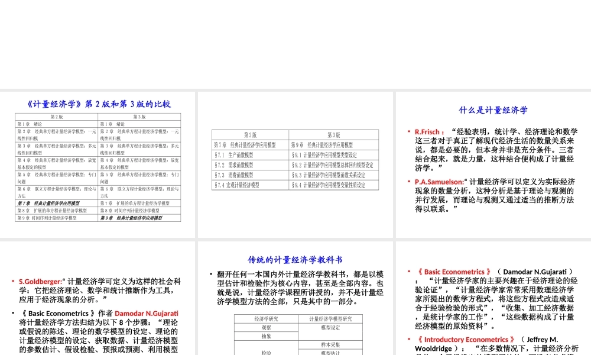Click the title 《计量经济学》第2版和第3版的比较
This screenshot has height=355, width=591.
click(x=98, y=104)
